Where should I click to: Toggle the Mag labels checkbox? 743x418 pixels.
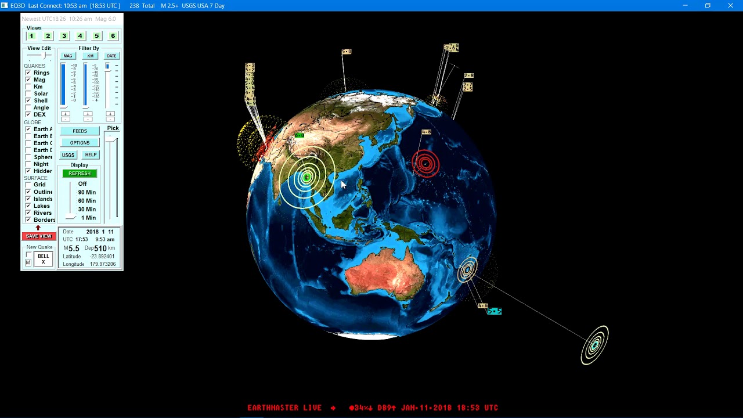point(28,80)
